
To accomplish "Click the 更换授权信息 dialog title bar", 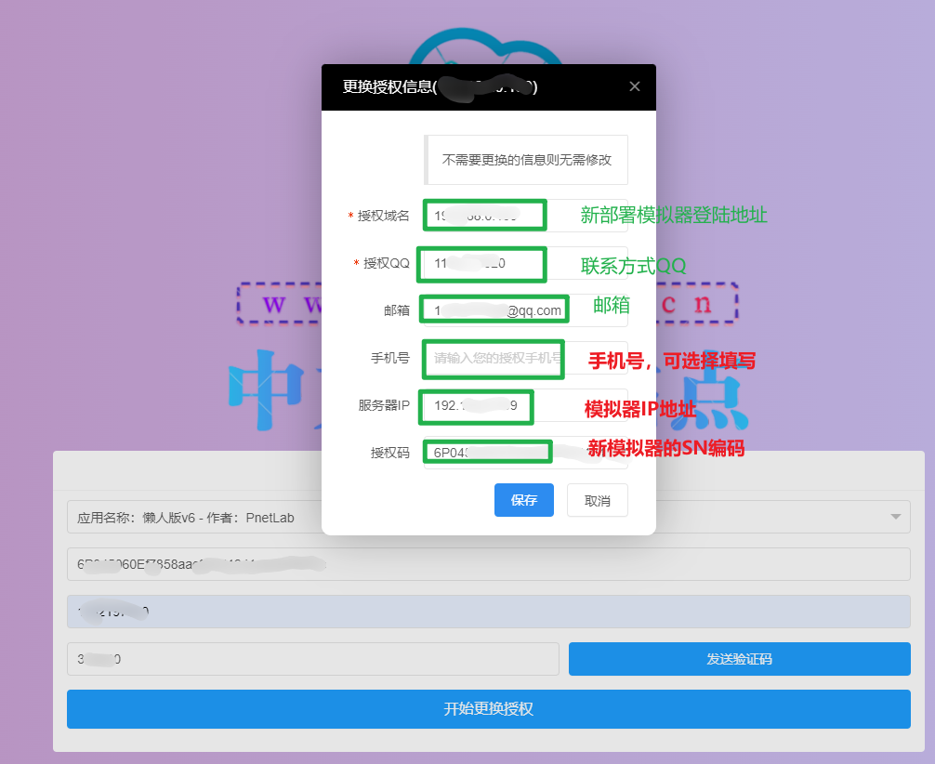I will [x=418, y=86].
